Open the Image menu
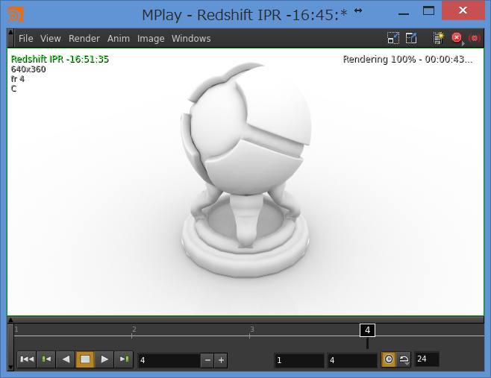 coord(151,38)
